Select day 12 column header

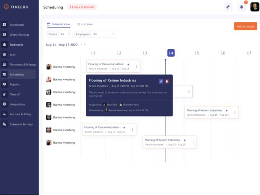point(119,53)
